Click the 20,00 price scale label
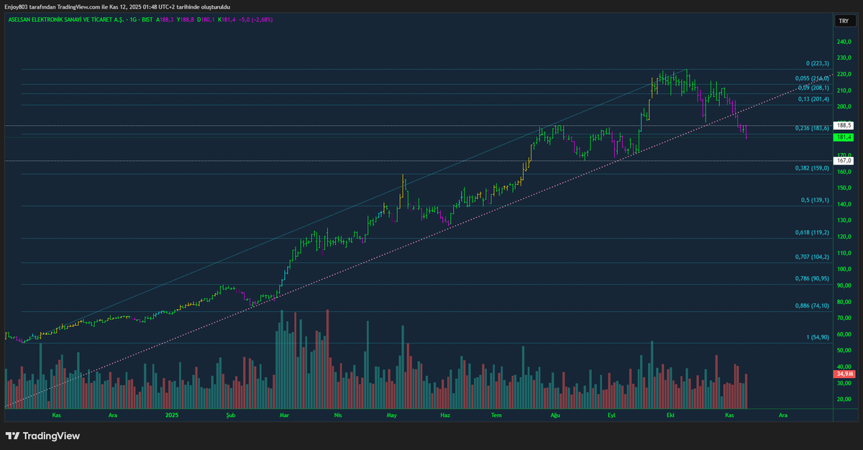The height and width of the screenshot is (450, 863). (x=844, y=399)
